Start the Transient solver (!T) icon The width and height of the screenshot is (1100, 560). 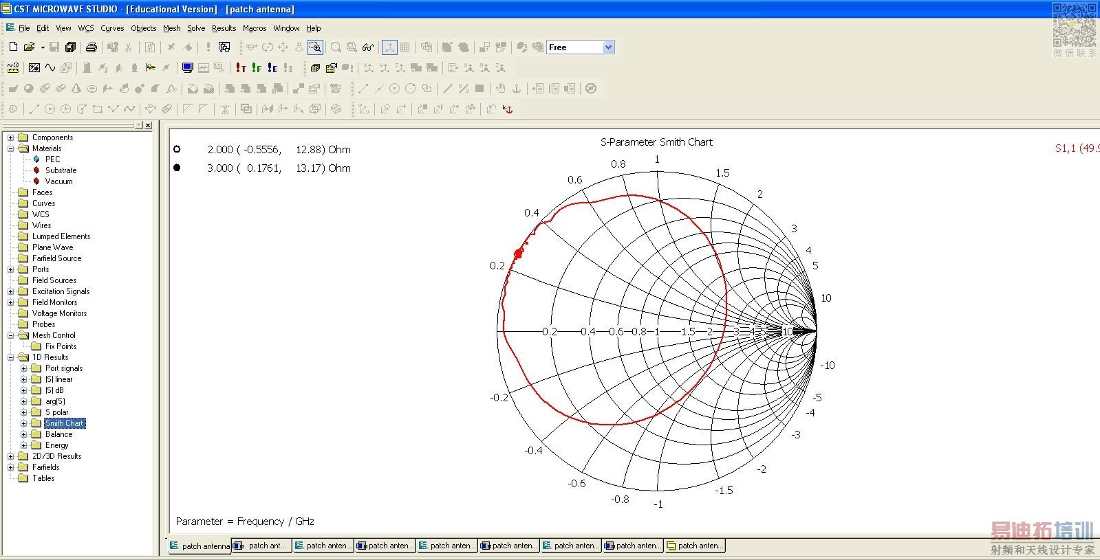(241, 67)
